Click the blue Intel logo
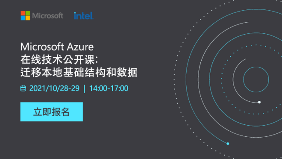This screenshot has width=282, height=159. [x=84, y=16]
